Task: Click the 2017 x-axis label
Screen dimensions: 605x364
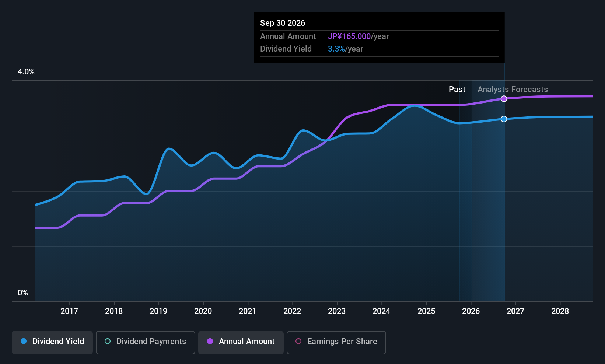Action: 69,311
